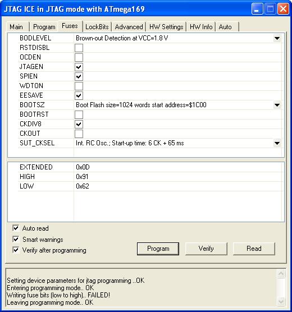Toggle the Smart warnings checkbox

pos(16,239)
